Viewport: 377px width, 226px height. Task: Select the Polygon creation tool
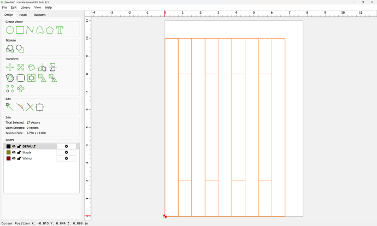click(50, 30)
